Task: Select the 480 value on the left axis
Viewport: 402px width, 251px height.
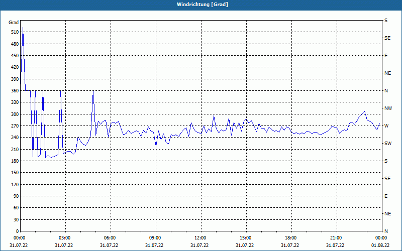Action: [x=15, y=44]
